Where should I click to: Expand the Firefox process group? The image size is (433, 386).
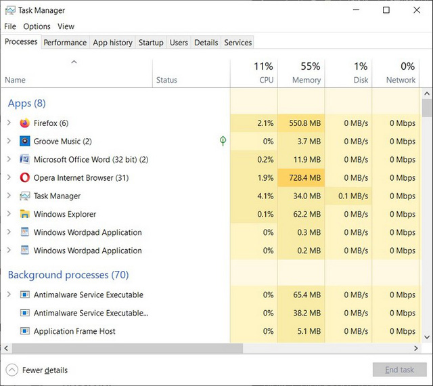pyautogui.click(x=9, y=123)
